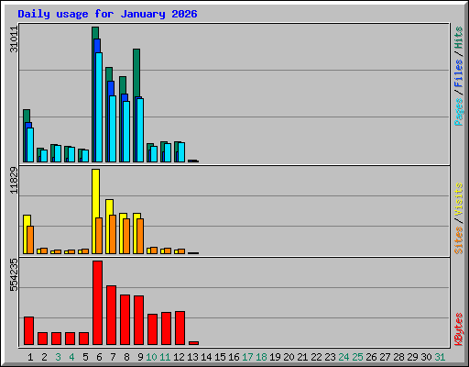Viewport: 469px width, 367px height.
Task: Click day label 9 on the x-axis
Action: [140, 357]
